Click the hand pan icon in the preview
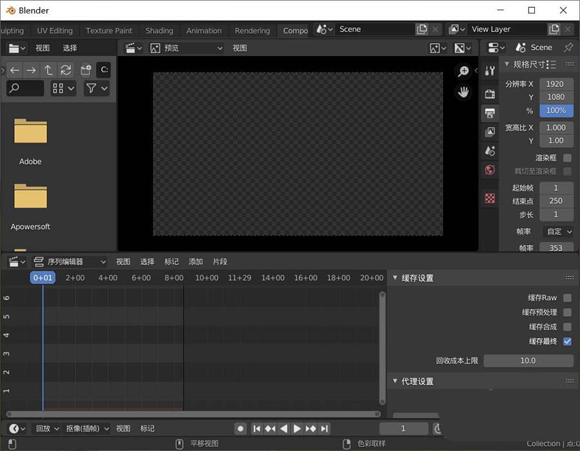Viewport: 580px width, 451px height. point(463,92)
